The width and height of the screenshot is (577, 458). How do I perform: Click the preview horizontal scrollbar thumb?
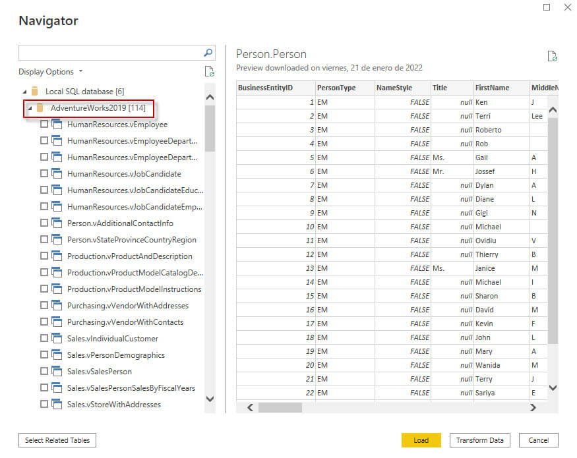pos(280,408)
